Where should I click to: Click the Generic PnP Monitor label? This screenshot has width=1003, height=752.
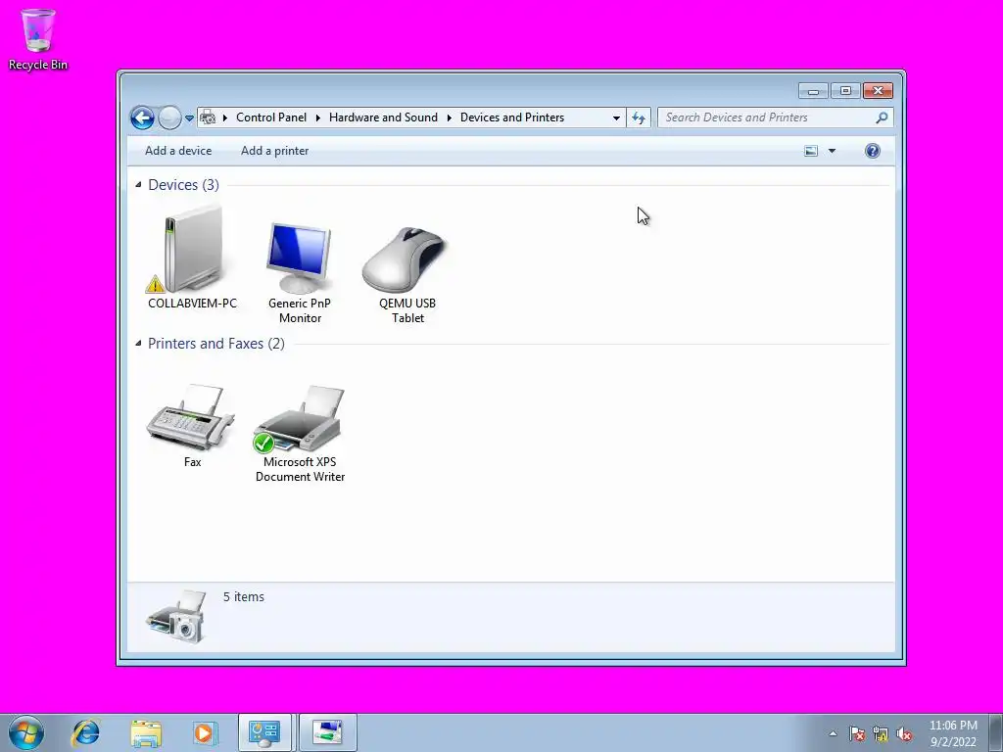coord(300,310)
